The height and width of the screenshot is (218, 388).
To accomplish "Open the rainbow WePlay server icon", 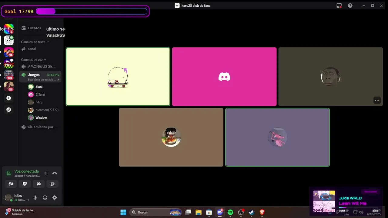I will (8, 28).
